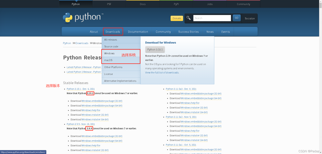
Task: Switch to the PyPI top tab
Action: pos(176,4)
